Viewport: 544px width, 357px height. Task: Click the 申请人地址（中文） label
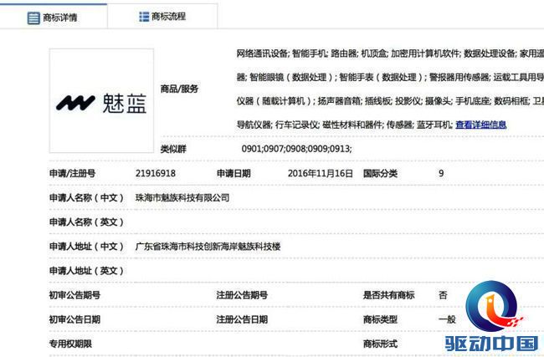pos(86,247)
